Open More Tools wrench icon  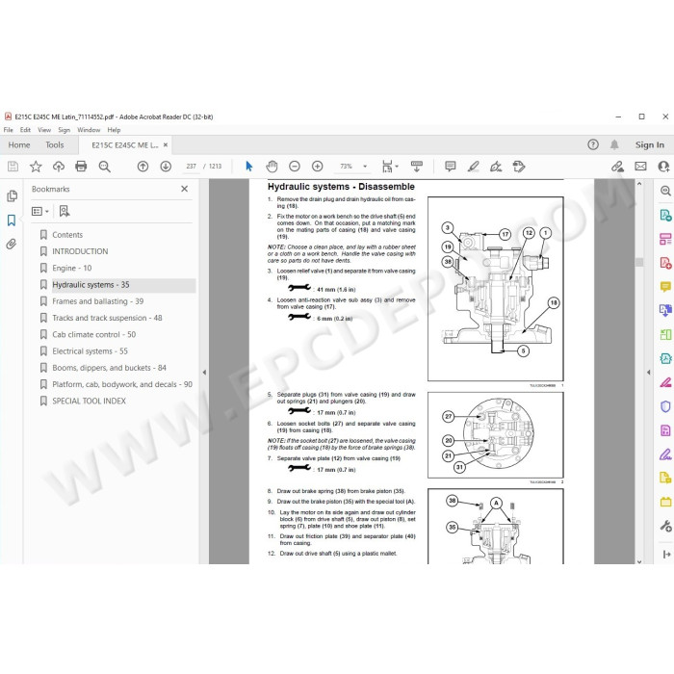pos(665,526)
